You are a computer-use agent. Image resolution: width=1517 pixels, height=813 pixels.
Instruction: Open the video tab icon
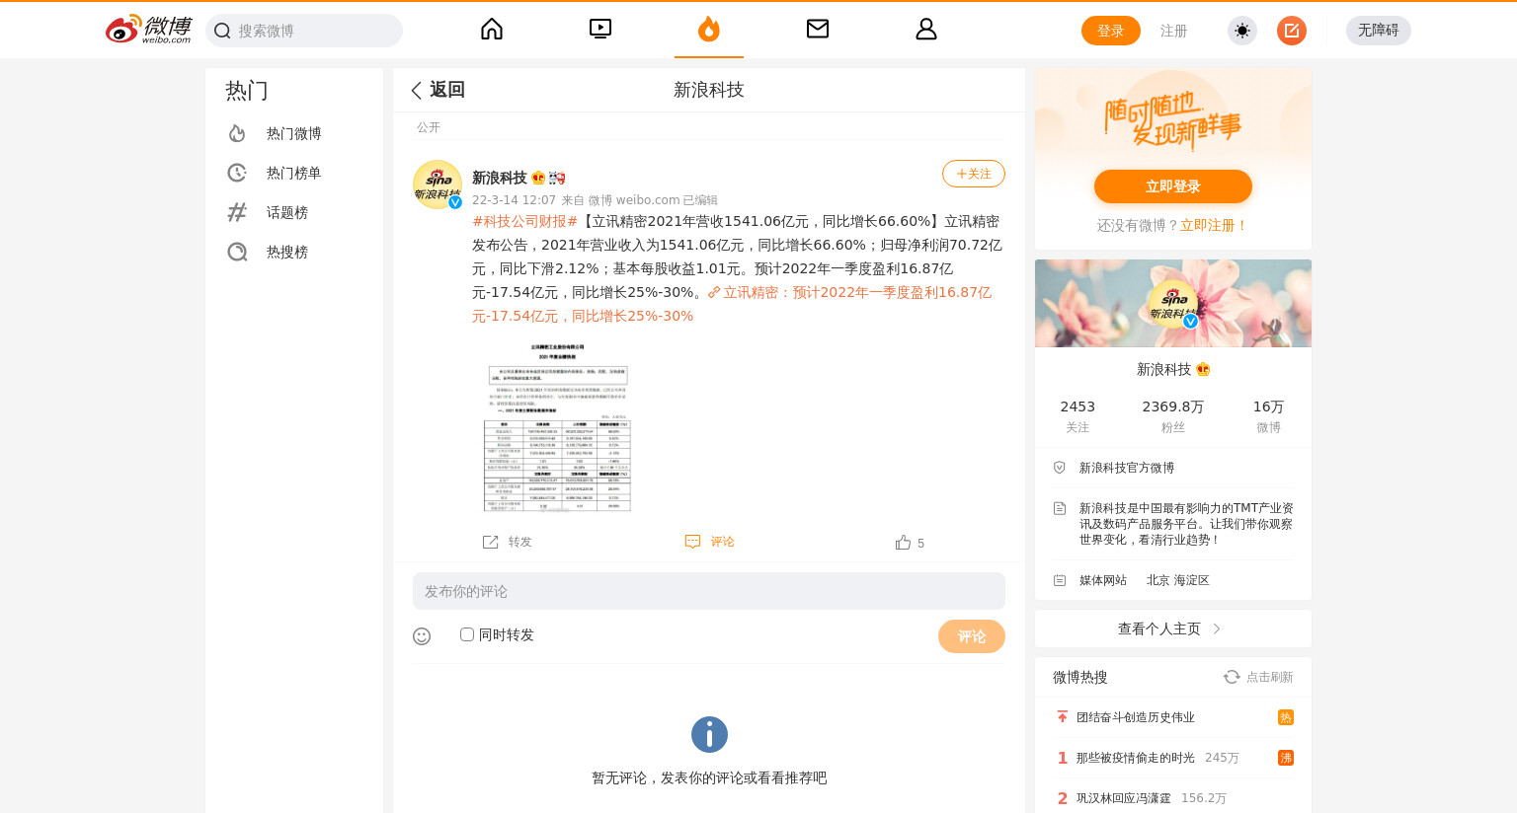pos(600,30)
